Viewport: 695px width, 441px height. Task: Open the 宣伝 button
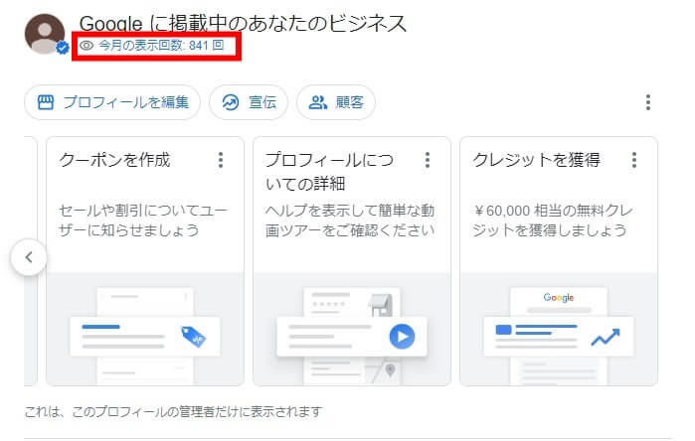pos(249,102)
